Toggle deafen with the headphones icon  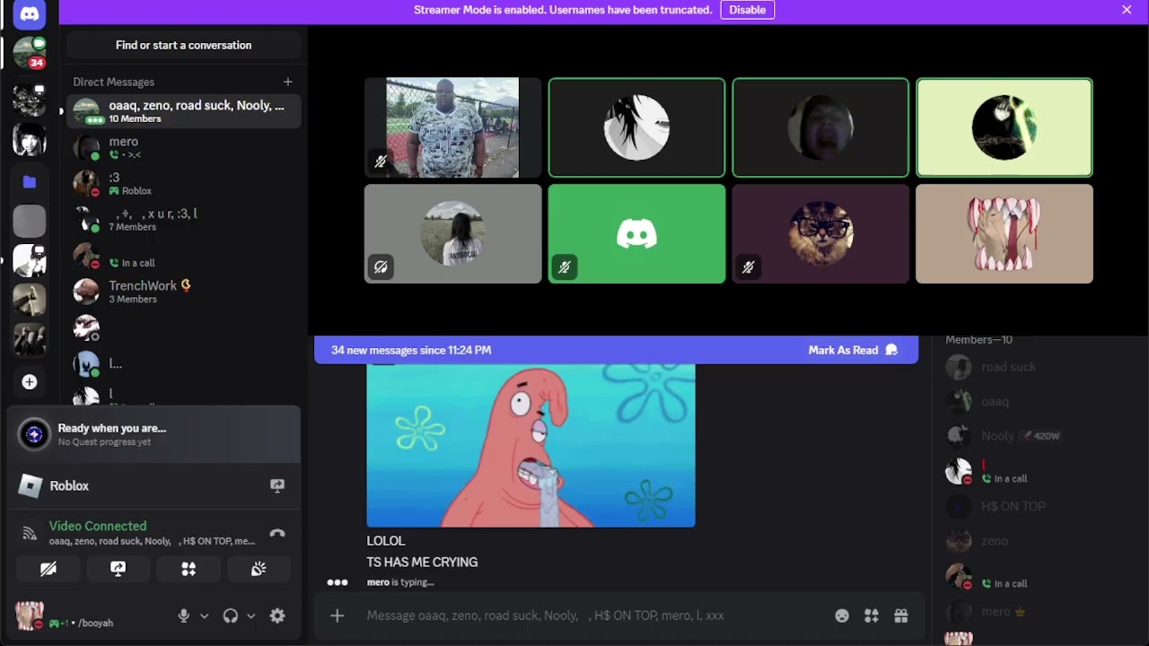231,615
